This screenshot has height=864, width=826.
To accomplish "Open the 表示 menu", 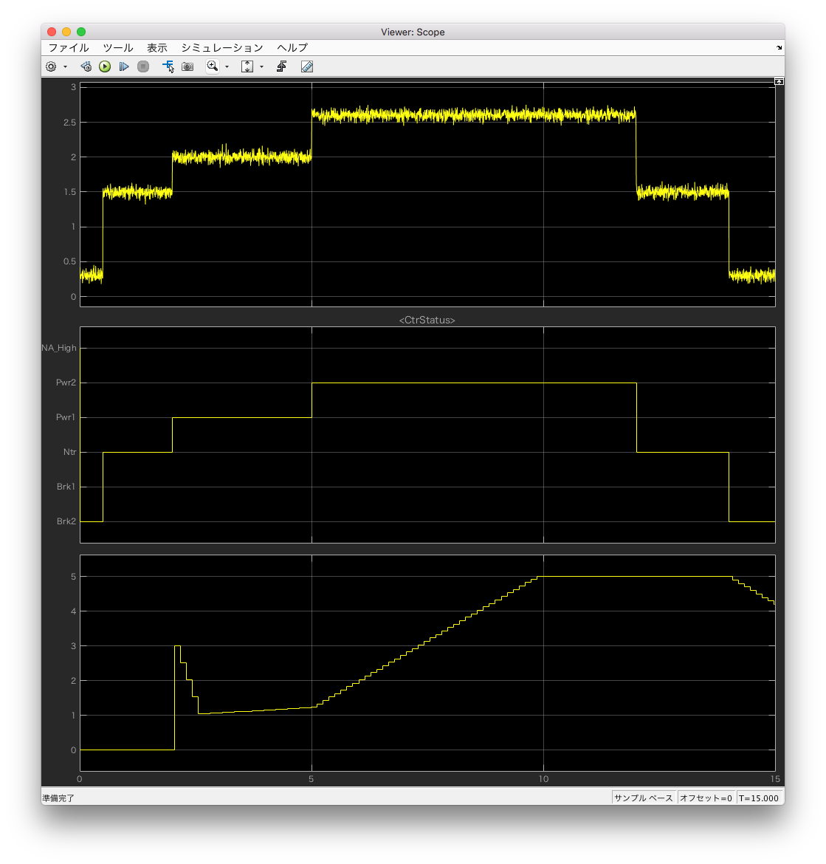I will click(157, 48).
